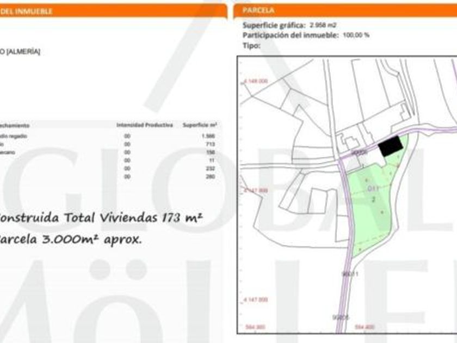457x343 pixels.
Task: Click the orange PARCELA section header
Action: pyautogui.click(x=345, y=11)
